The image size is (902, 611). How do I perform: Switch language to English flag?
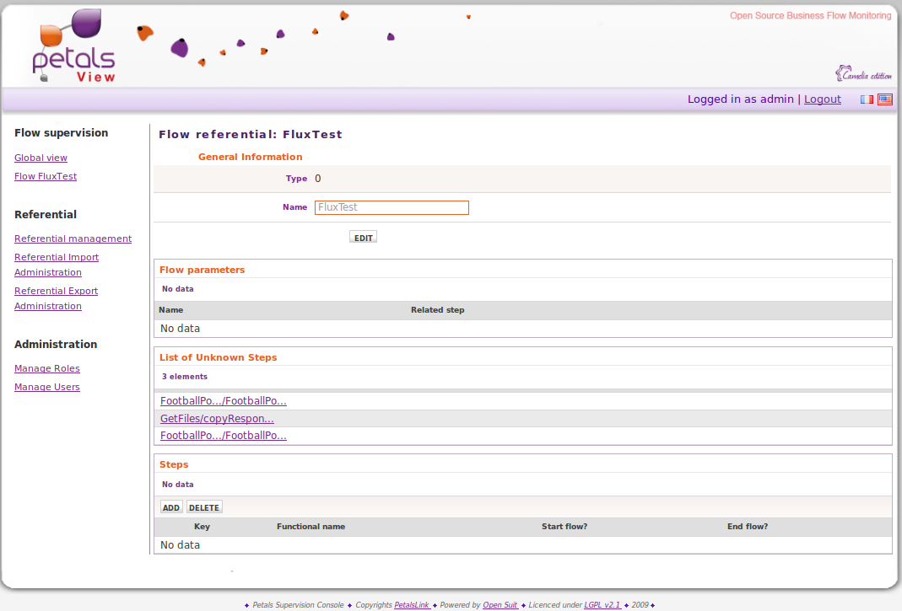884,99
